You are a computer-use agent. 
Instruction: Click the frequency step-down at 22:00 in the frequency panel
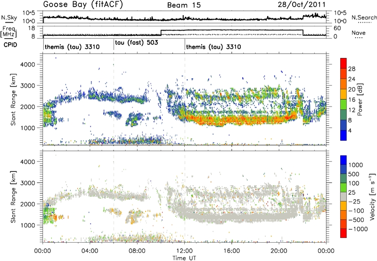click(303, 33)
